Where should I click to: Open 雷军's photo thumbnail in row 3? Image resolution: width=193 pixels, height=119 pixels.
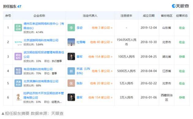tap(71, 56)
